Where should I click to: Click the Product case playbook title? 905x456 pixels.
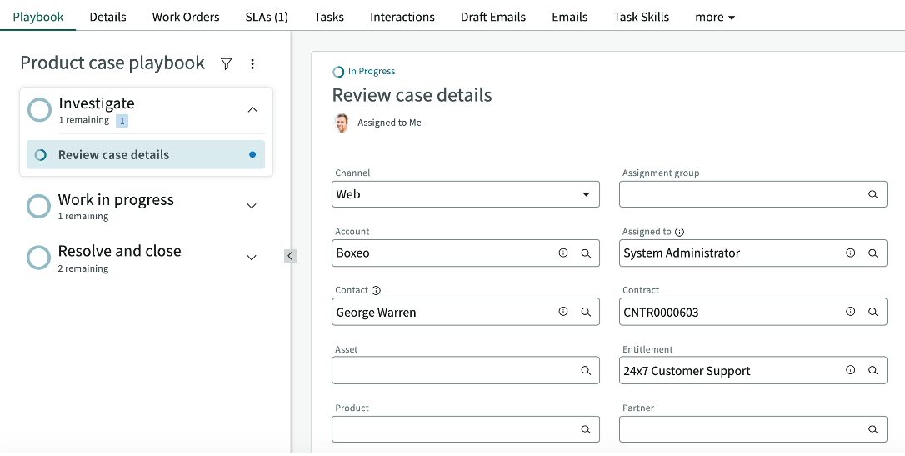coord(112,63)
